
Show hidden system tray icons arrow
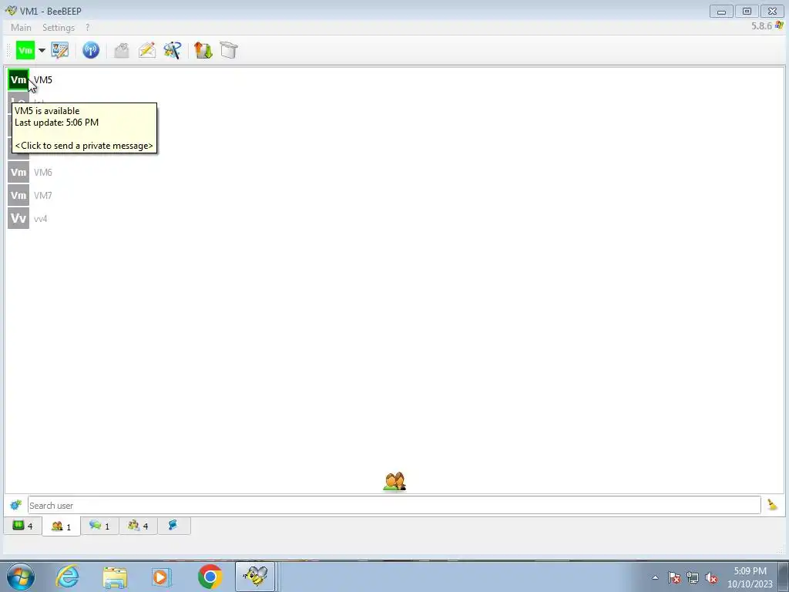pos(655,577)
